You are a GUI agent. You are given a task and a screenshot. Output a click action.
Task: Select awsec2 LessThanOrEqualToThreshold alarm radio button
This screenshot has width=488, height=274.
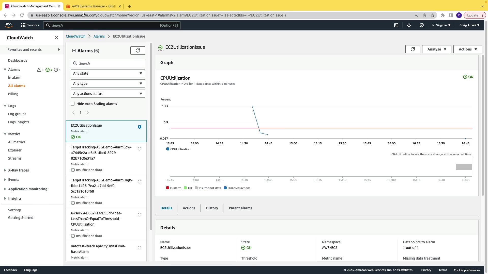140,215
